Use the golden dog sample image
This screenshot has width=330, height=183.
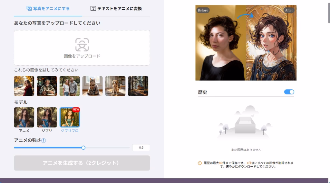click(x=115, y=86)
